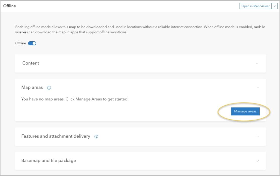This screenshot has height=176, width=280.
Task: Open the Features and attachment delivery info tooltip
Action: tap(97, 136)
